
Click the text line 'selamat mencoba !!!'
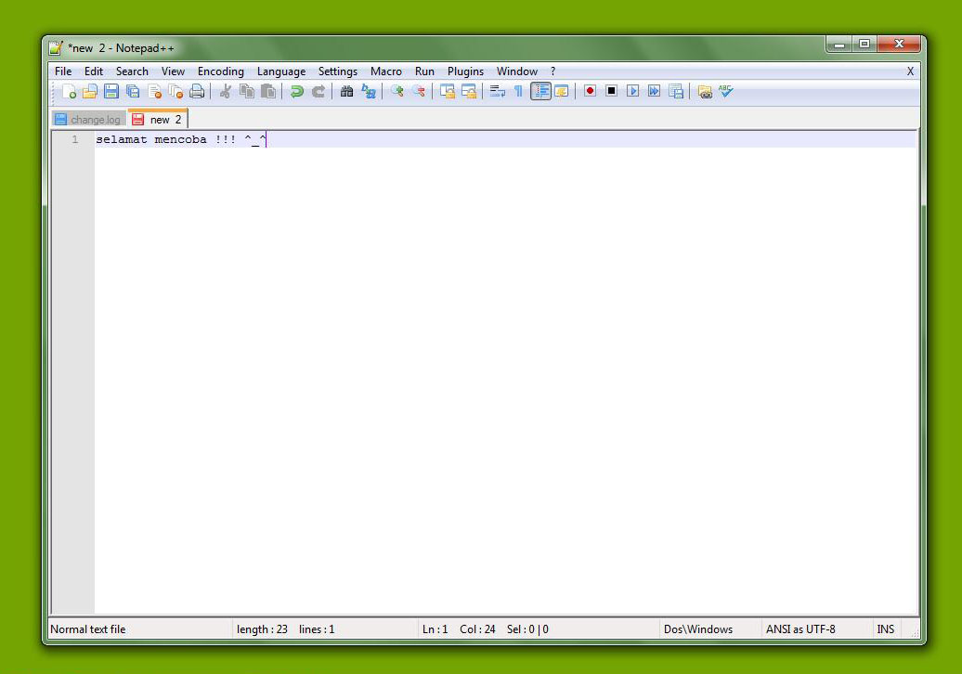pyautogui.click(x=165, y=139)
